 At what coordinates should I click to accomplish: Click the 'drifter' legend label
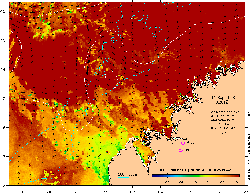pyautogui.click(x=189, y=150)
